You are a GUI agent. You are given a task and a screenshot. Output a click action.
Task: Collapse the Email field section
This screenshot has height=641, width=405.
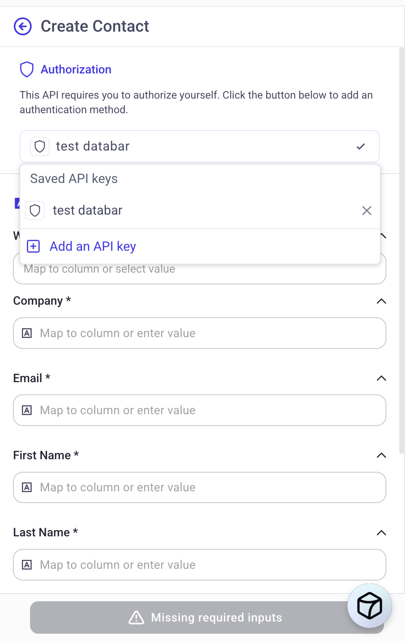tap(381, 378)
